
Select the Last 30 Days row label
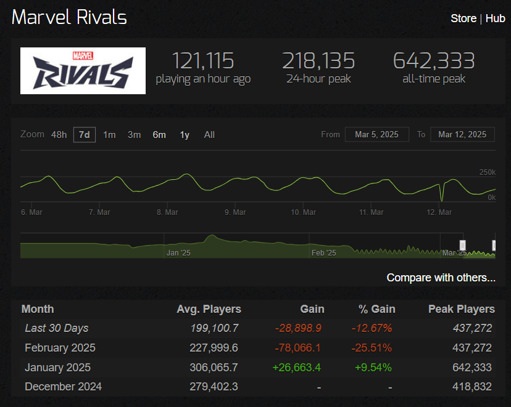point(57,328)
